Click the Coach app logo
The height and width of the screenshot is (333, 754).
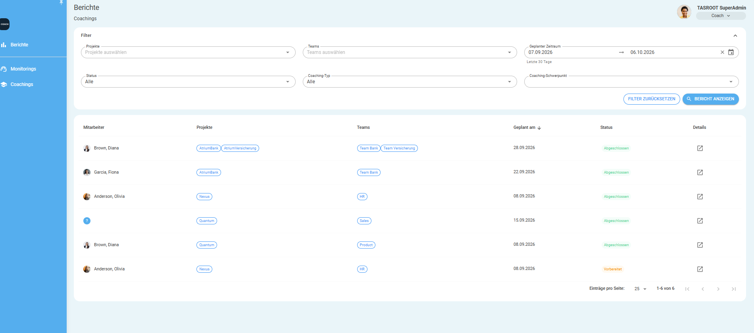pos(4,24)
